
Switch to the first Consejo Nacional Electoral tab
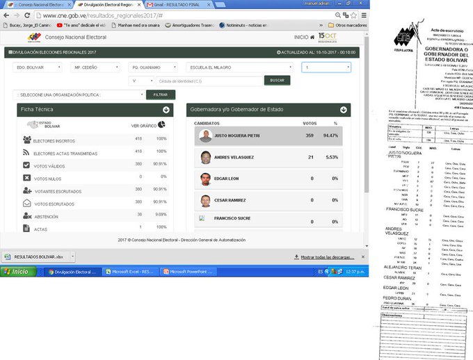coord(40,5)
